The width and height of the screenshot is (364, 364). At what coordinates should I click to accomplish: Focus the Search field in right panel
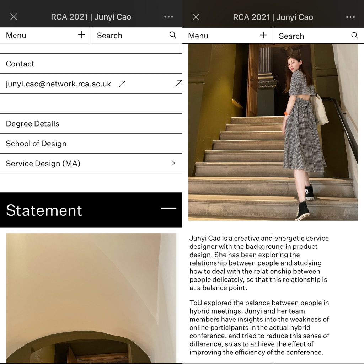click(x=318, y=36)
